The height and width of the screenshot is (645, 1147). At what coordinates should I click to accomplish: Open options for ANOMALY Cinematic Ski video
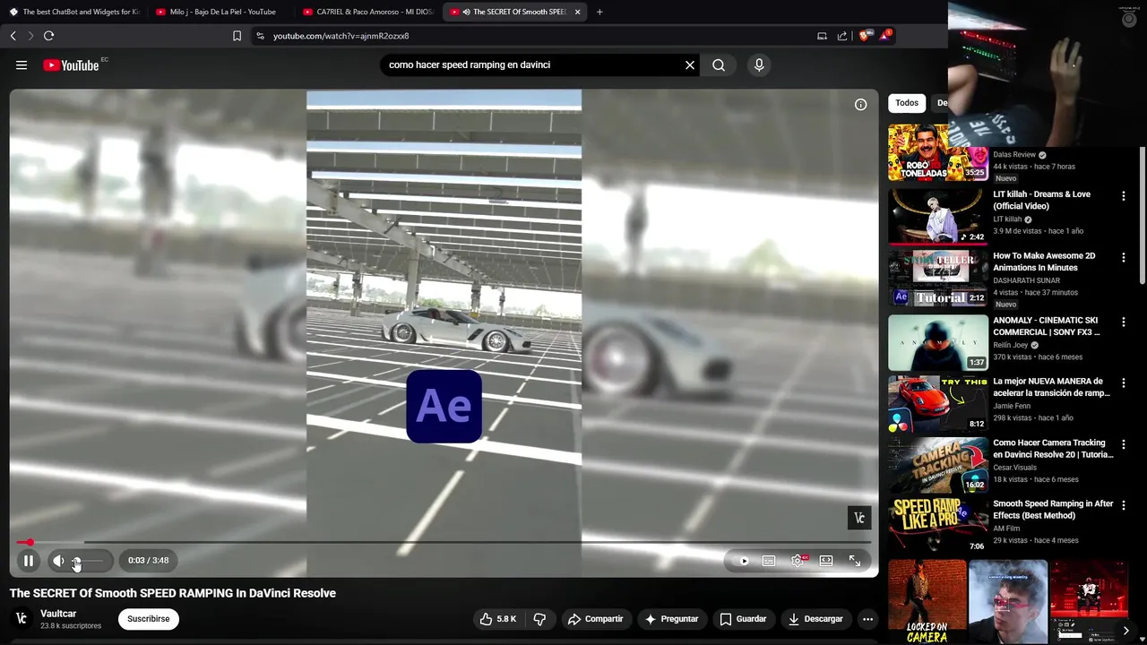coord(1124,322)
